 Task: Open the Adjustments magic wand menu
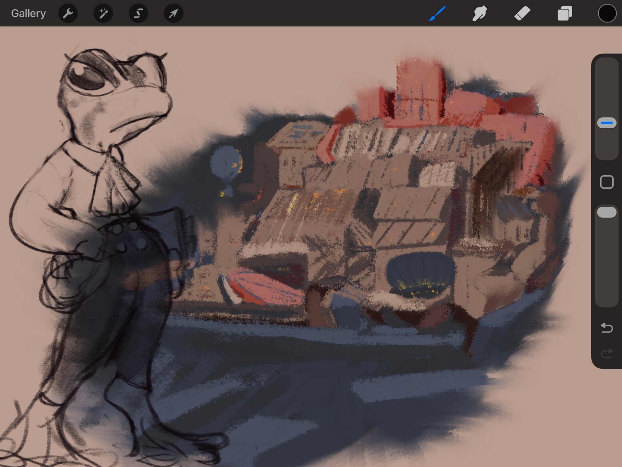tap(103, 13)
